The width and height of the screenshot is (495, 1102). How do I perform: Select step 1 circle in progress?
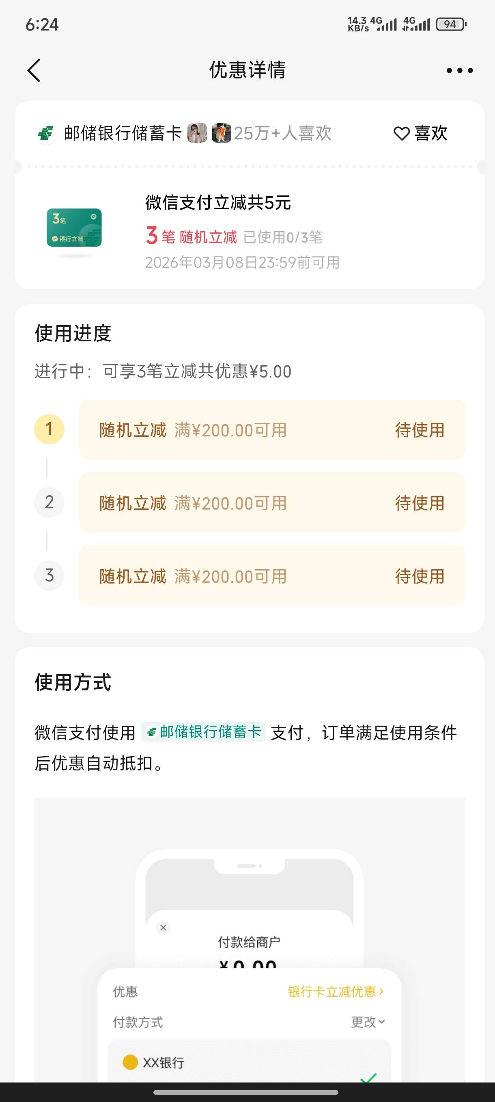click(x=49, y=429)
